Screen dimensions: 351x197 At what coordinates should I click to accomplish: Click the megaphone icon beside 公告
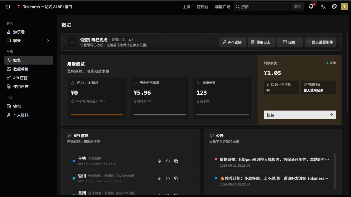[x=212, y=136]
